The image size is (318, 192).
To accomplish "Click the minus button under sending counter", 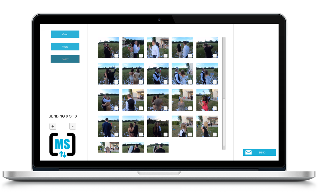I will [73, 126].
